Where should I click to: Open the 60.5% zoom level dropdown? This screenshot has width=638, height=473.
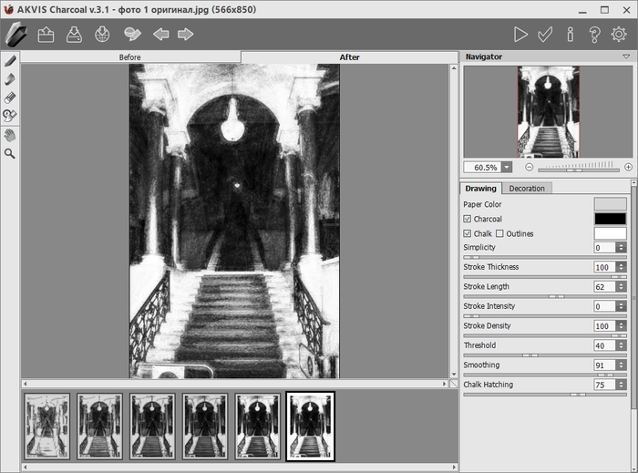507,167
